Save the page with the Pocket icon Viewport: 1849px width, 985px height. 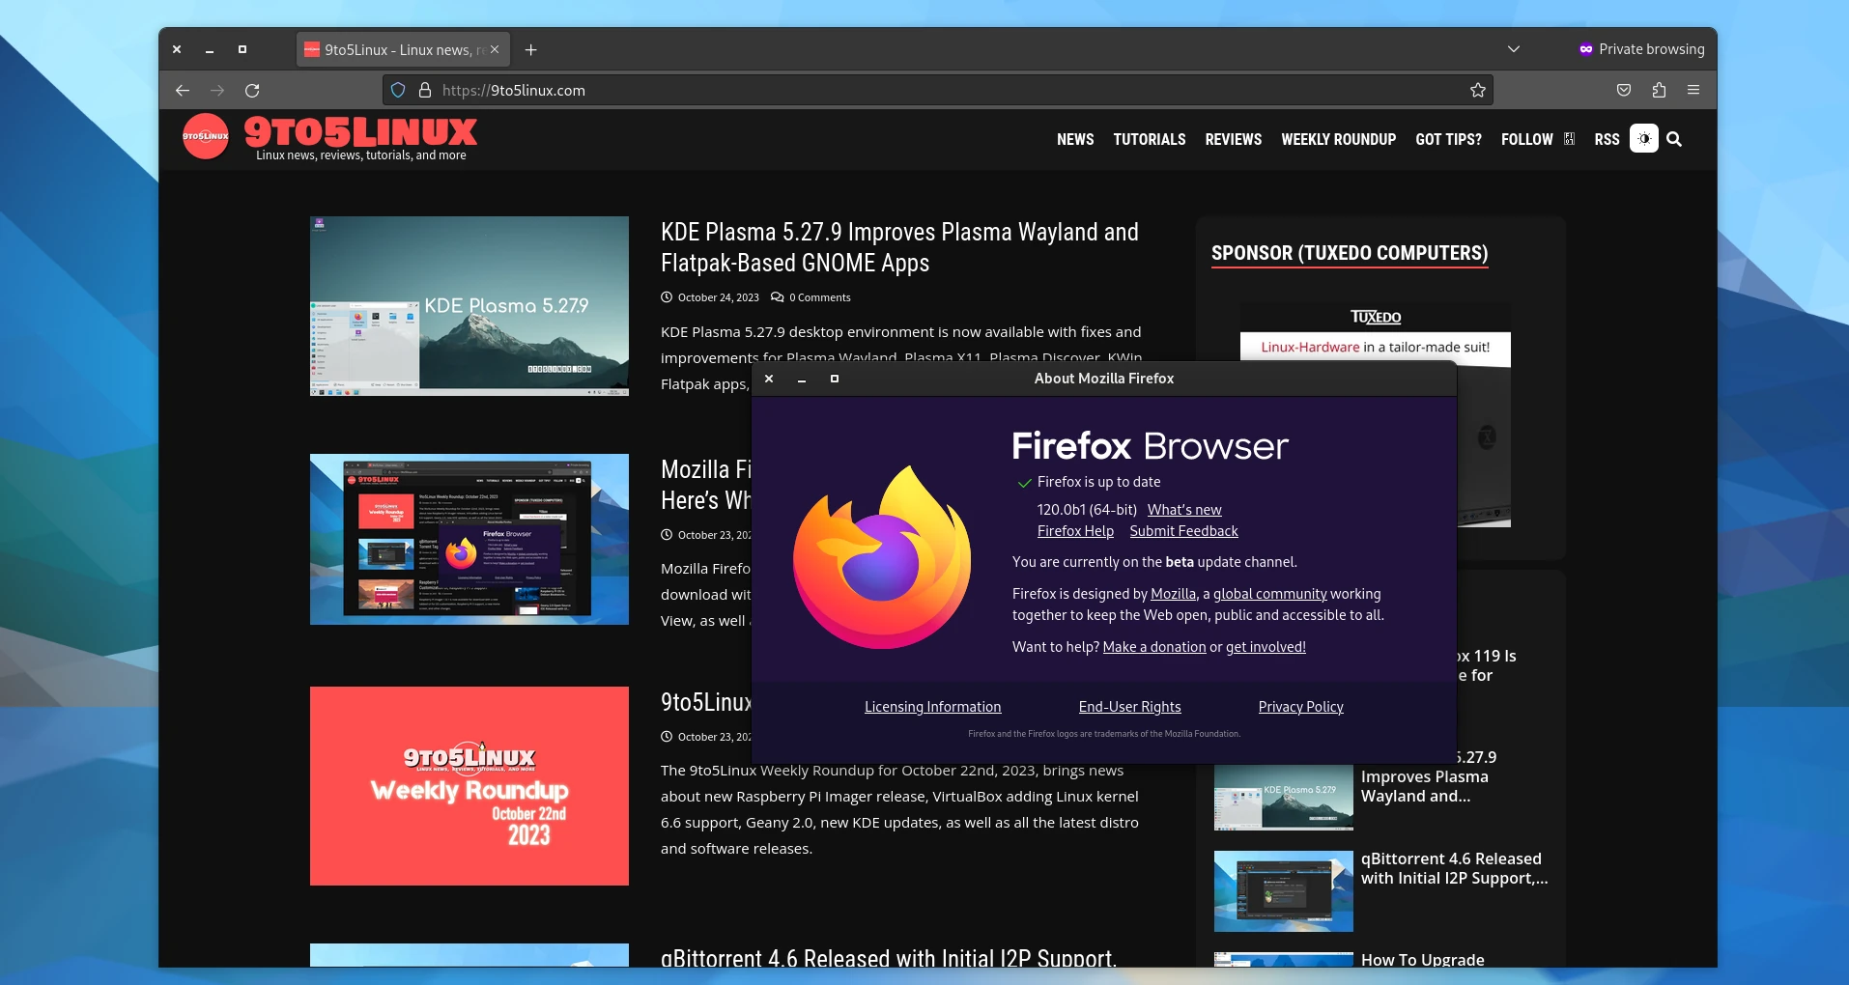[x=1624, y=90]
